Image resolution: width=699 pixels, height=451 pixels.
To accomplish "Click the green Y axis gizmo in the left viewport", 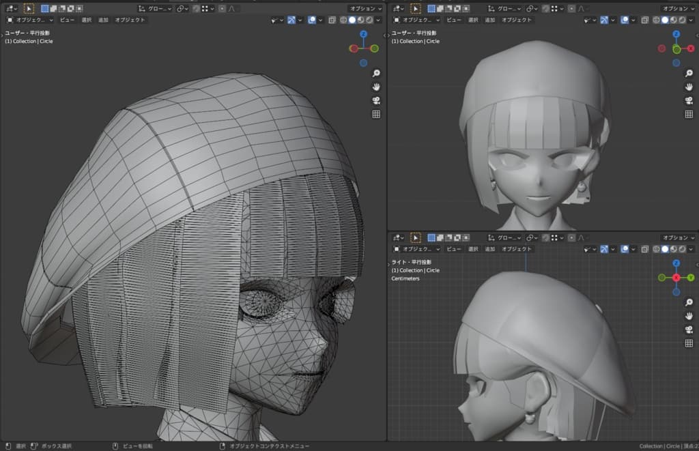I will pyautogui.click(x=375, y=48).
